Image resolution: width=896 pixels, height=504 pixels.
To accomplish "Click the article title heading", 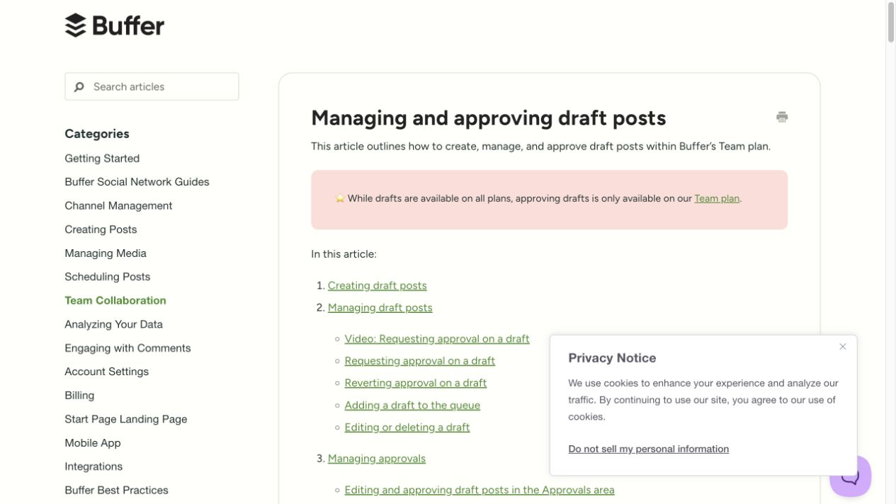I will [489, 118].
